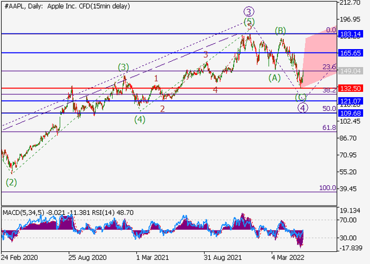The height and width of the screenshot is (264, 370).
Task: Click the 70.00 value on indicator axis
Action: pyautogui.click(x=348, y=220)
